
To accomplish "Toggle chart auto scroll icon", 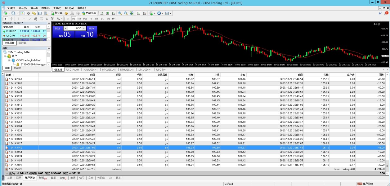I will pyautogui.click(x=138, y=13).
